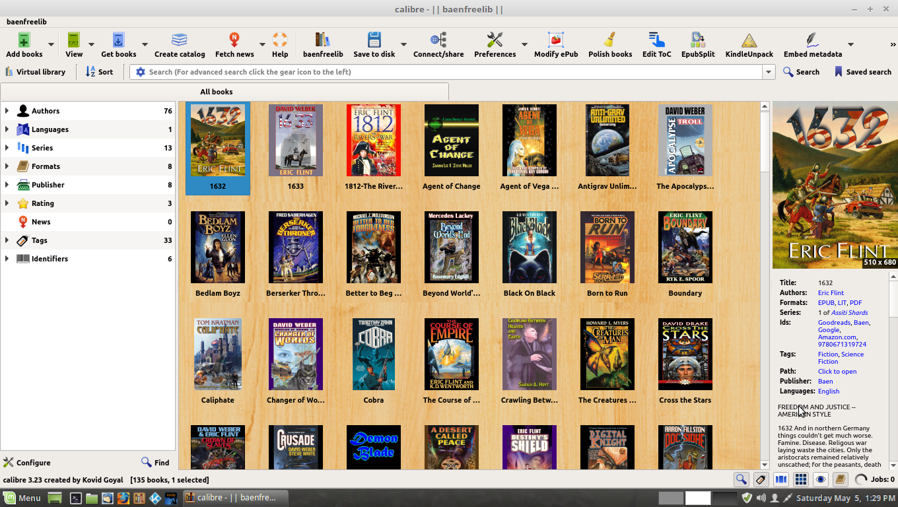Image resolution: width=898 pixels, height=507 pixels.
Task: Click the KindleUnpack plugin icon
Action: click(749, 40)
